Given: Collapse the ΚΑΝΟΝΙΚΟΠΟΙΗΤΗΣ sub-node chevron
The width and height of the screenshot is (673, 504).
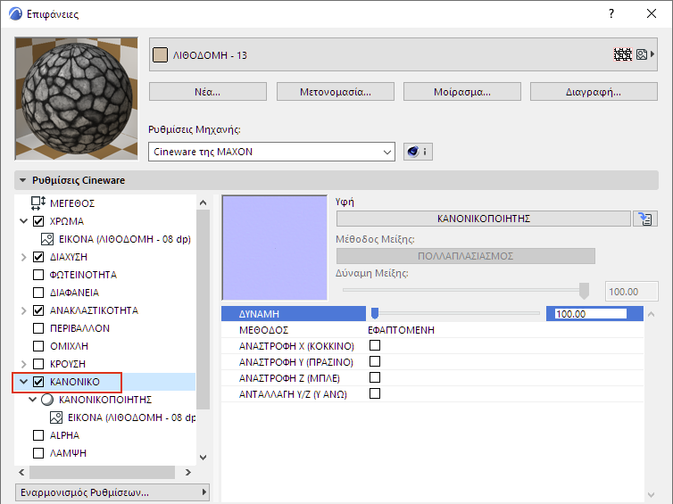Looking at the screenshot, I should pyautogui.click(x=33, y=400).
